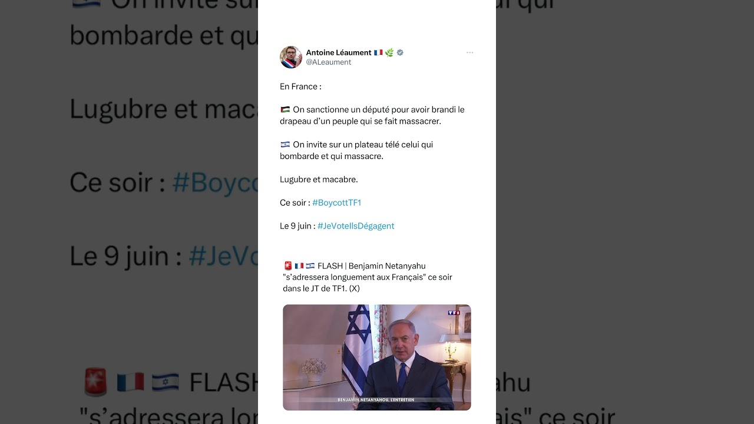Screen dimensions: 754x424
Task: Click the TF1 logo in the video thumbnail
Action: [454, 313]
